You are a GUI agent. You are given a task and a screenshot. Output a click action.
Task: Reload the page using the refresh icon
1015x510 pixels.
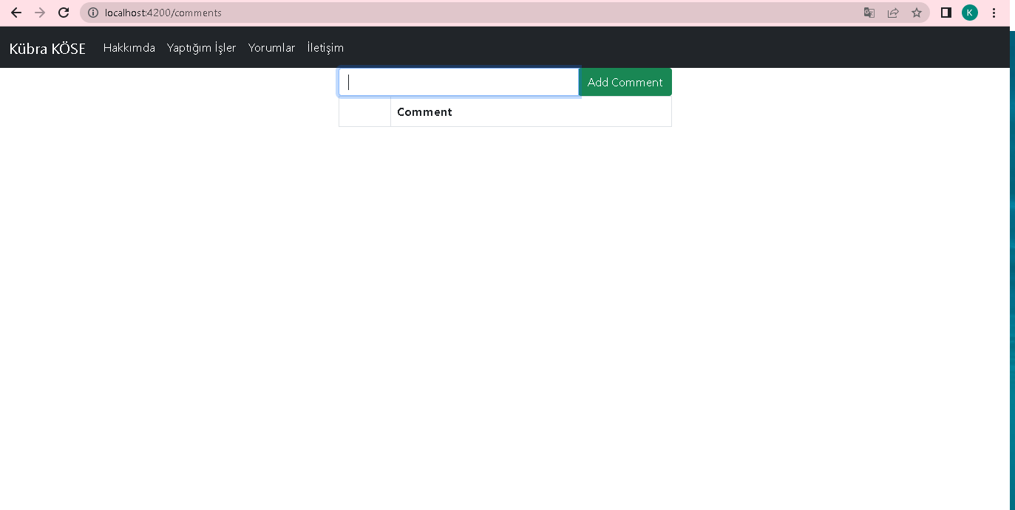point(63,13)
